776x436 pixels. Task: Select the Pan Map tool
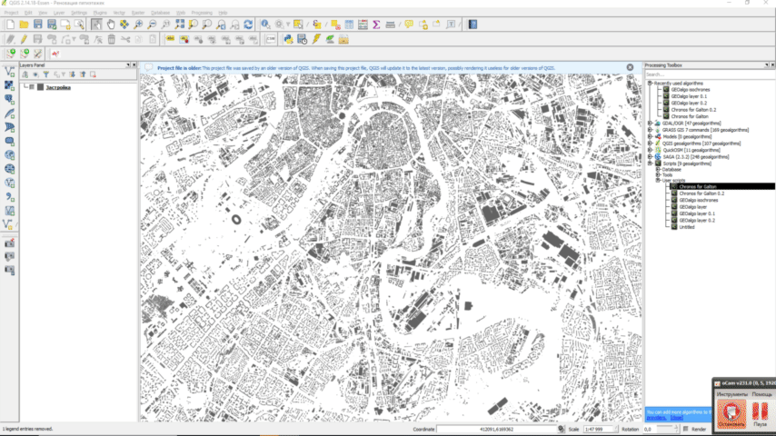coord(111,25)
